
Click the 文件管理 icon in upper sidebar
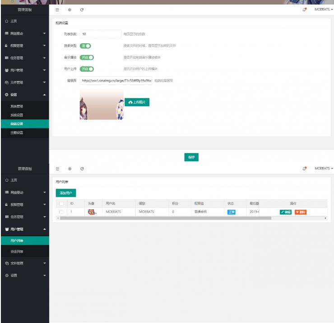pyautogui.click(x=7, y=82)
